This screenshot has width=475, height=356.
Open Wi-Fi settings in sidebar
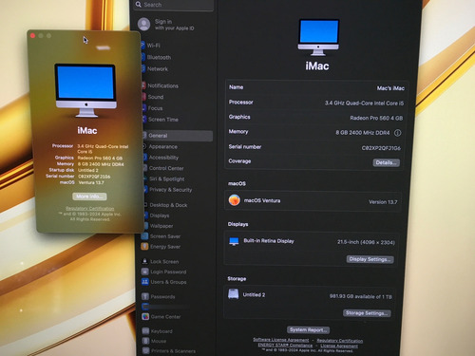coord(153,46)
